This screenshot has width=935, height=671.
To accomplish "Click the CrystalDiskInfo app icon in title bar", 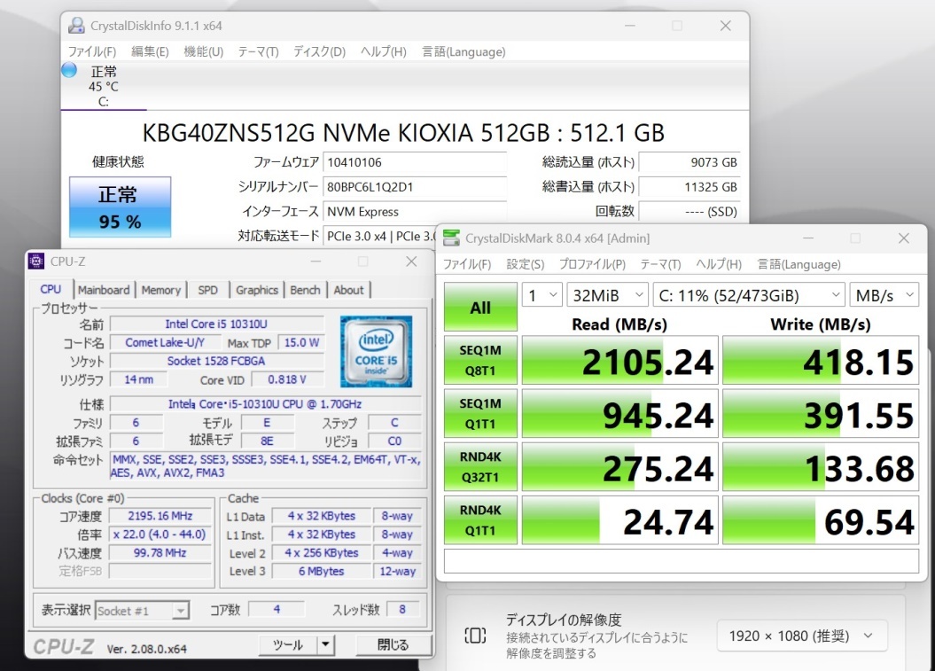I will tap(76, 26).
